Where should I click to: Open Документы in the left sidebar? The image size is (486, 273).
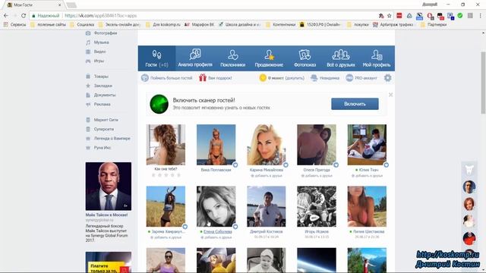coord(100,95)
